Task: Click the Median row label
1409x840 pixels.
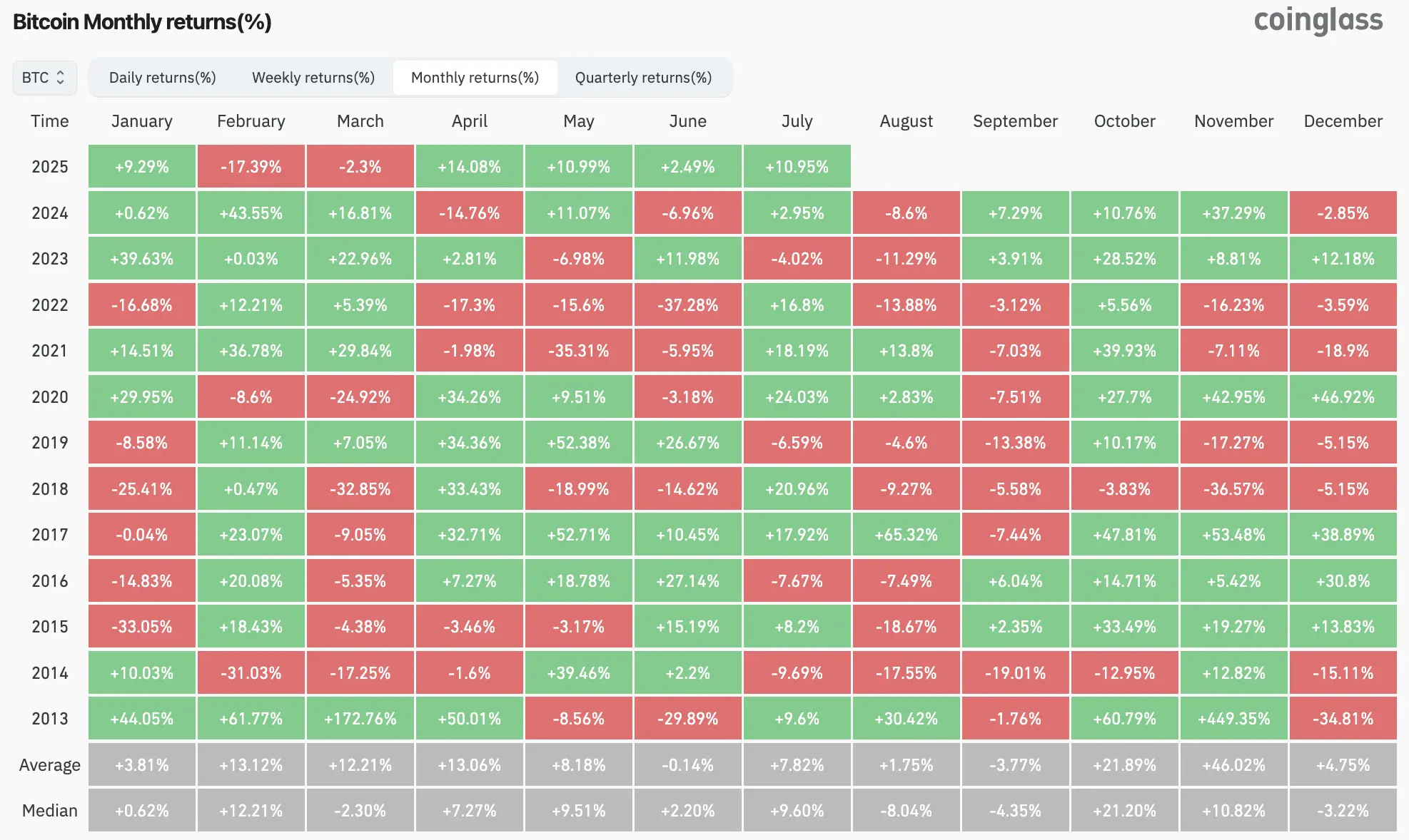Action: [x=49, y=811]
